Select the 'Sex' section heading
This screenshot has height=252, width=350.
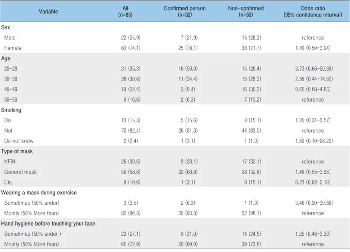5,27
